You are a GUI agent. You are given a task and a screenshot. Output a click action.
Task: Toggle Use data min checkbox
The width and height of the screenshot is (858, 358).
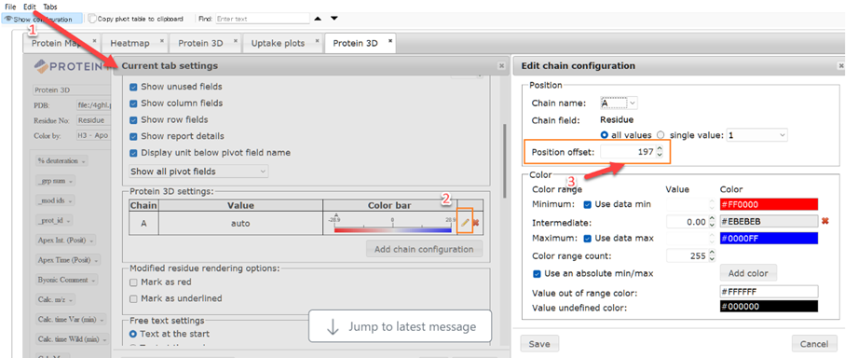587,204
